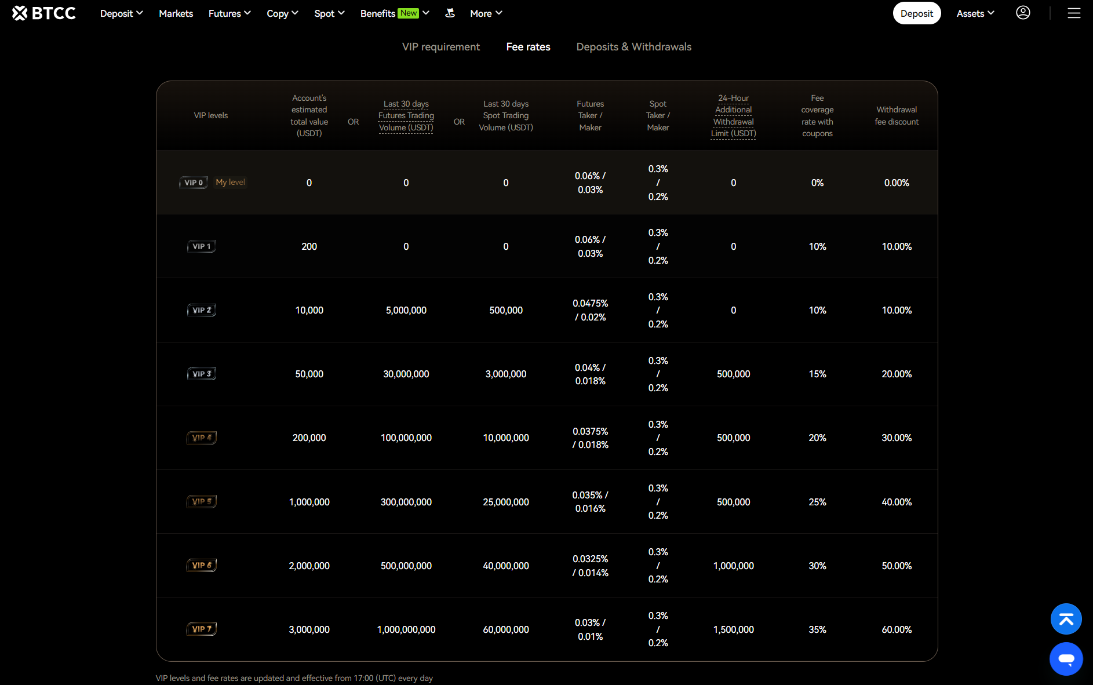Open the user account profile icon
This screenshot has height=685, width=1093.
point(1023,13)
